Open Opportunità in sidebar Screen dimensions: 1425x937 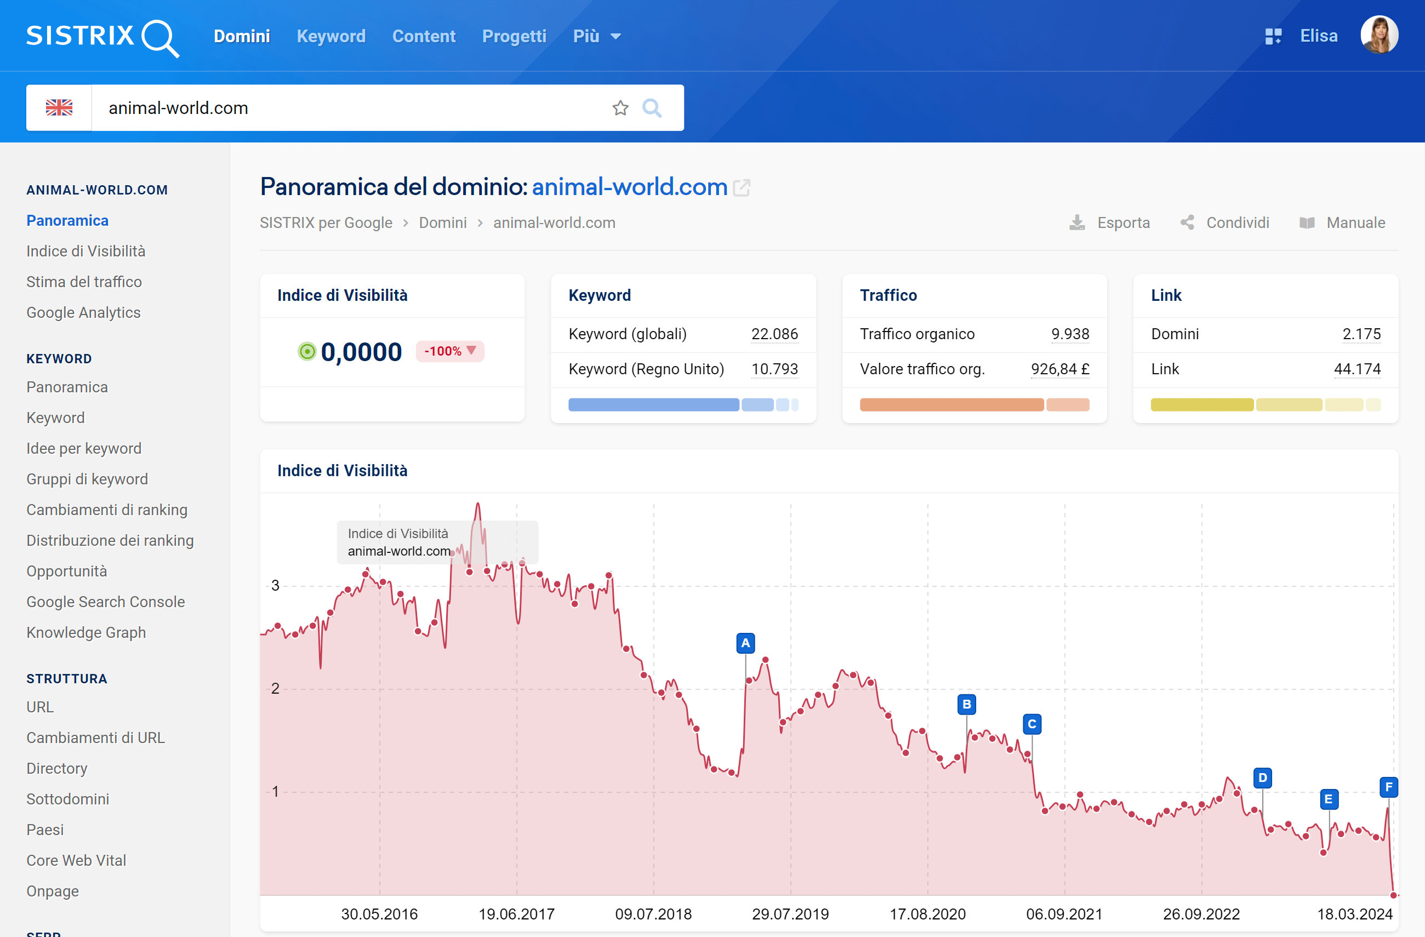[66, 571]
